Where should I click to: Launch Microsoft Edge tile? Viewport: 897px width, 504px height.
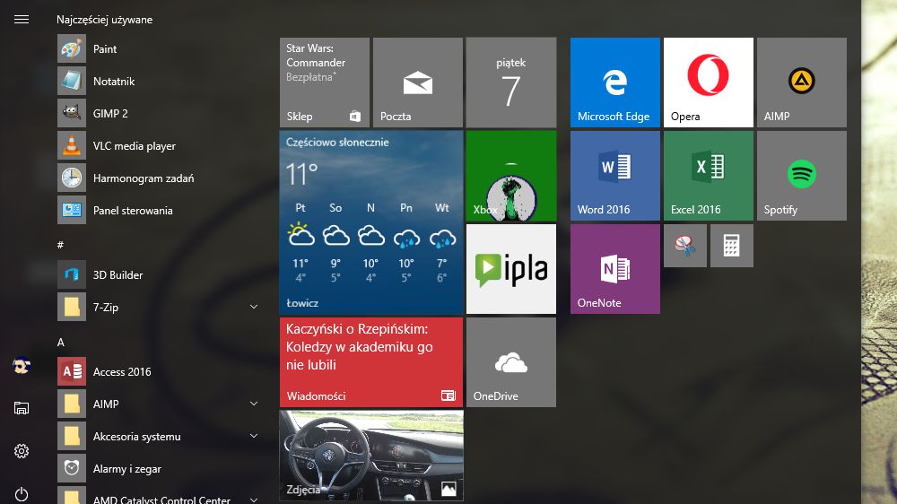tap(615, 83)
